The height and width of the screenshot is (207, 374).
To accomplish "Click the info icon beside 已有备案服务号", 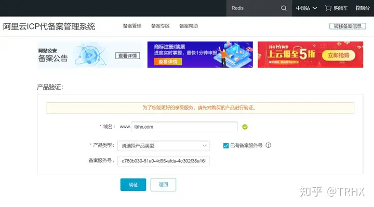I will (x=269, y=145).
